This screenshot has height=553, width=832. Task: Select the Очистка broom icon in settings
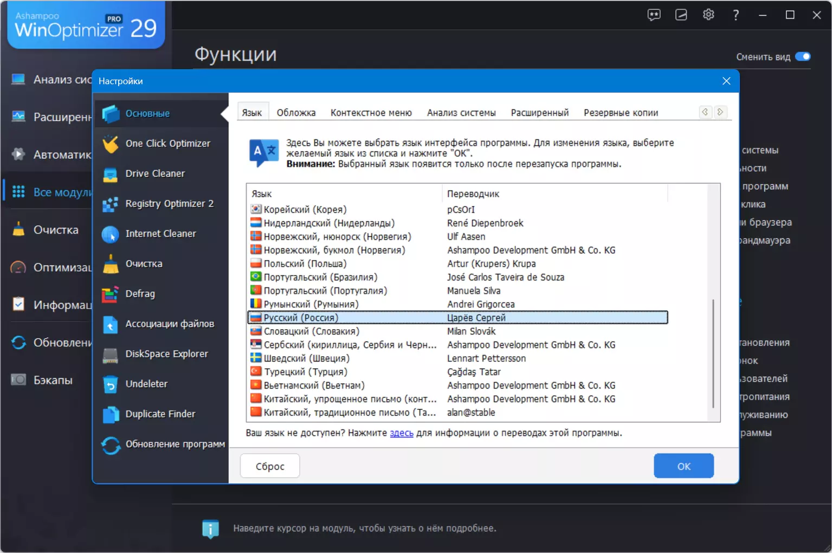point(111,264)
